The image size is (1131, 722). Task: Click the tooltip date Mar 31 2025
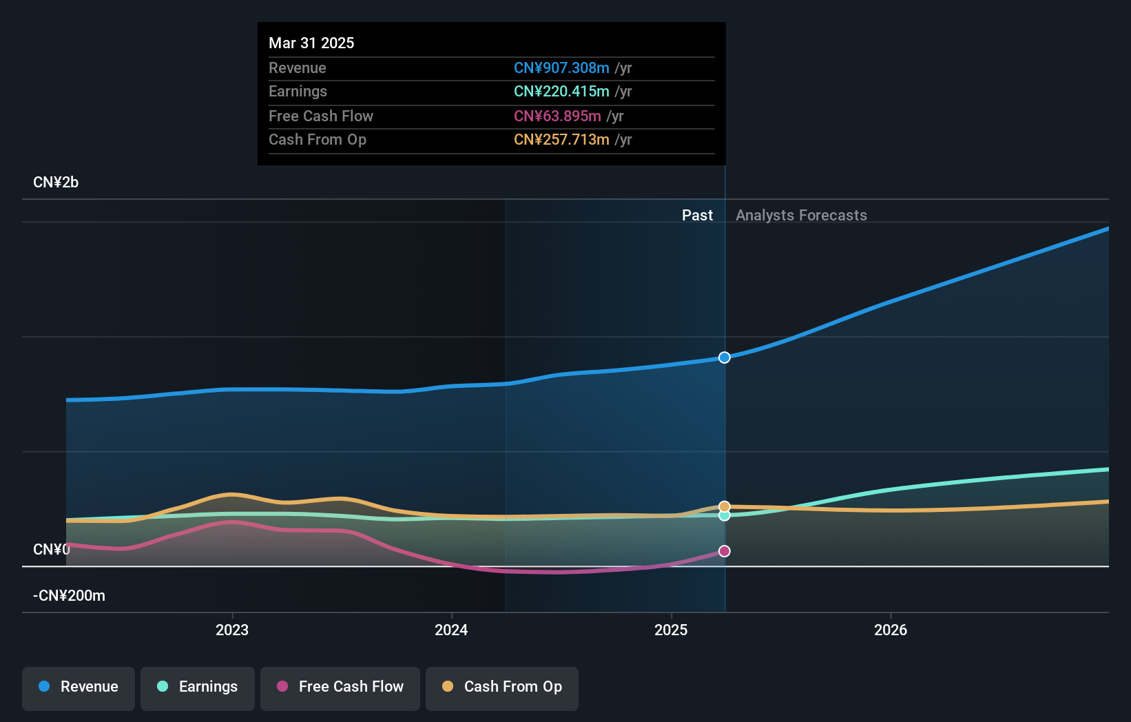tap(311, 43)
